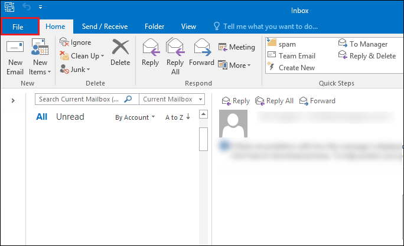Image resolution: width=404 pixels, height=246 pixels.
Task: Expand the Clean Up menu
Action: [x=82, y=56]
